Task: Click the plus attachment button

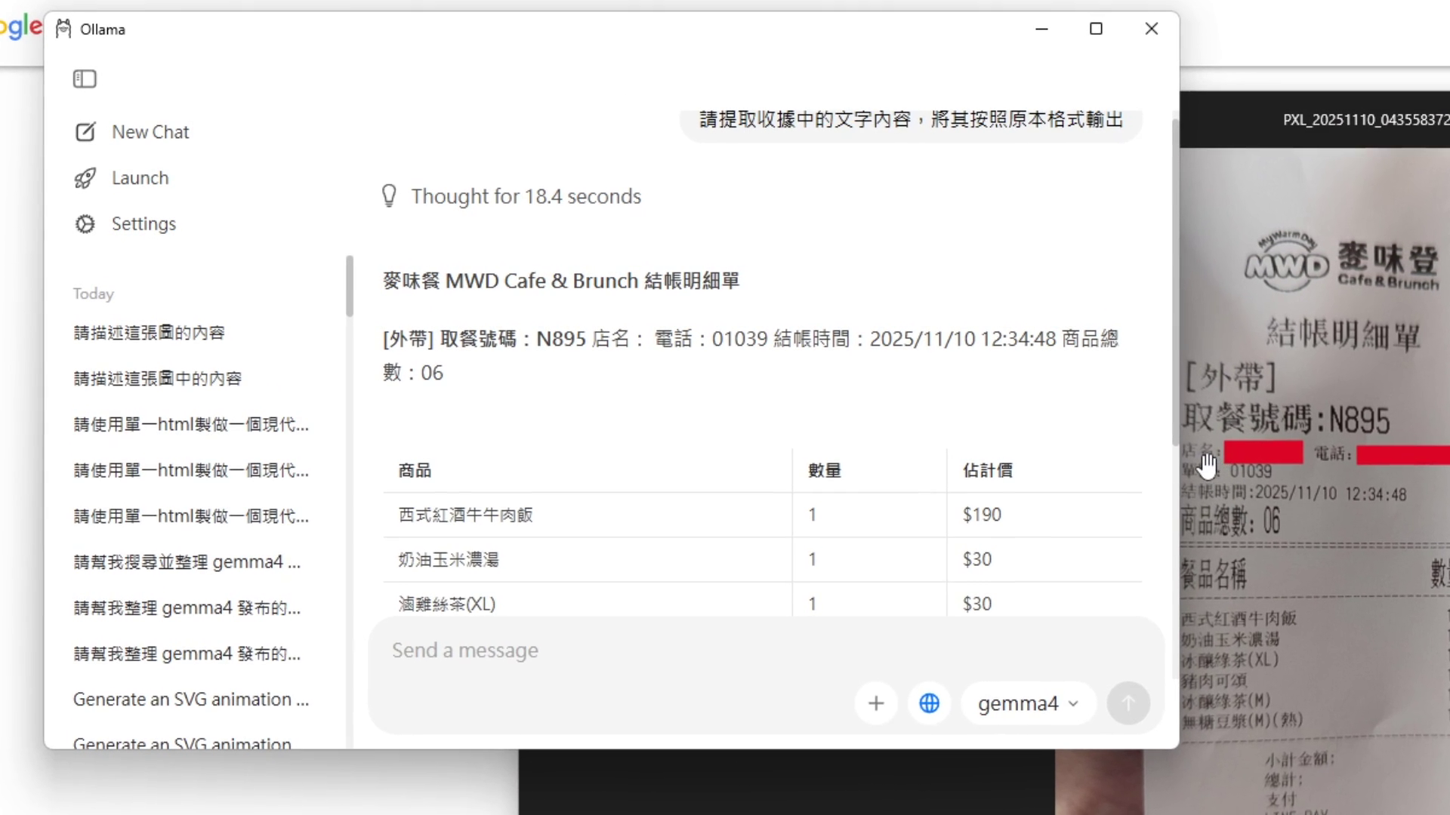Action: point(876,703)
